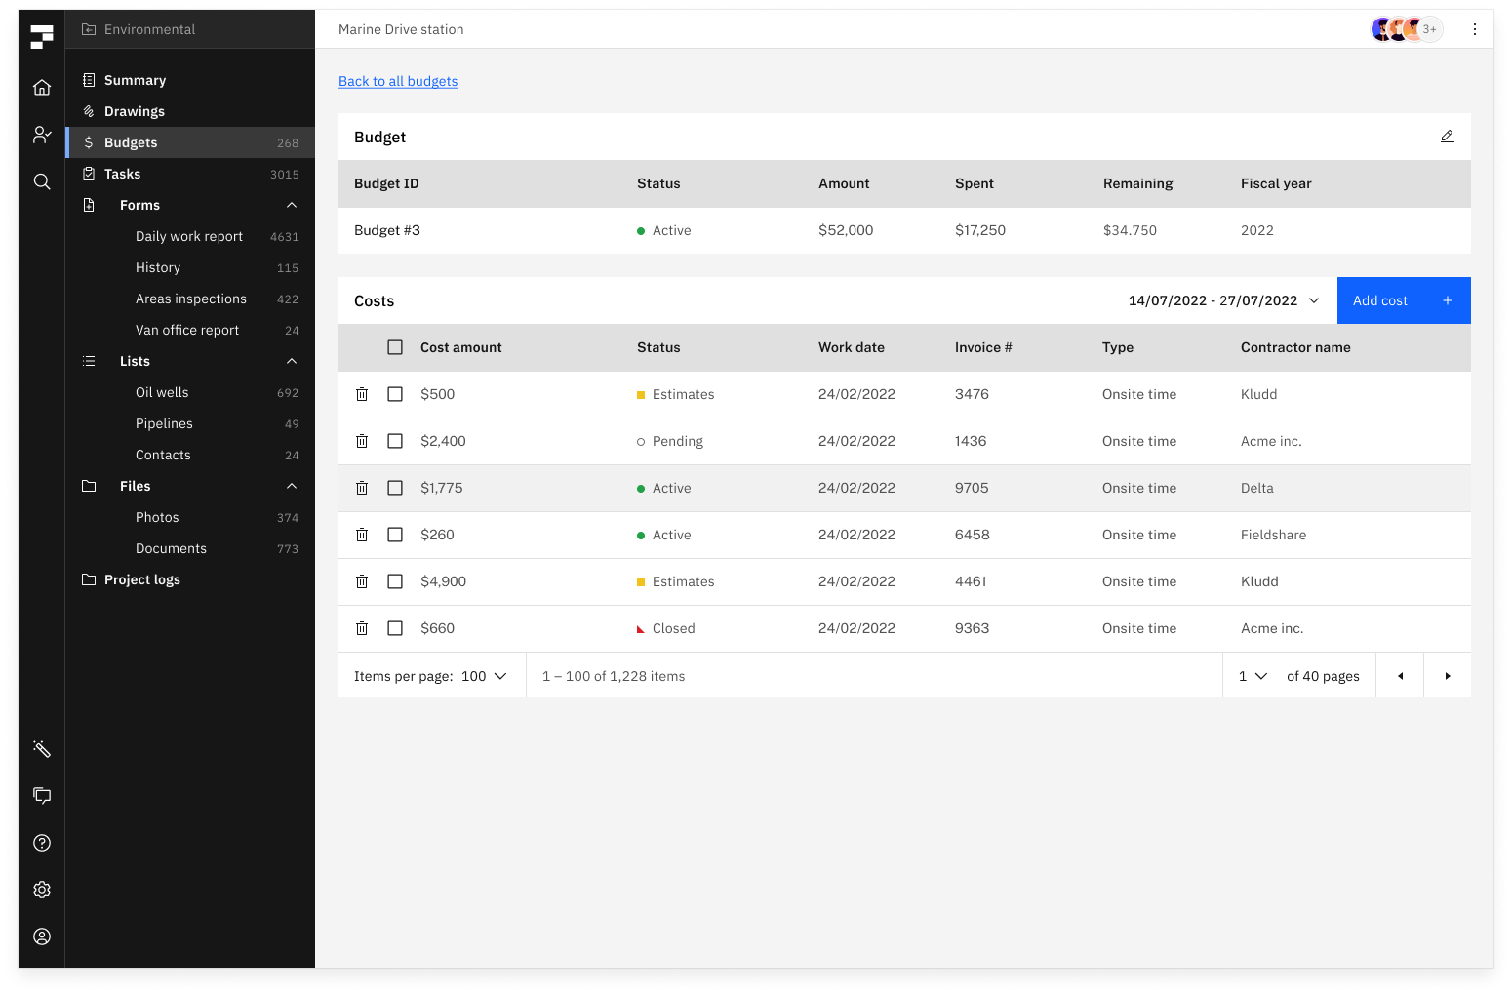Go to next page arrow
Image resolution: width=1512 pixels, height=996 pixels.
click(x=1447, y=676)
